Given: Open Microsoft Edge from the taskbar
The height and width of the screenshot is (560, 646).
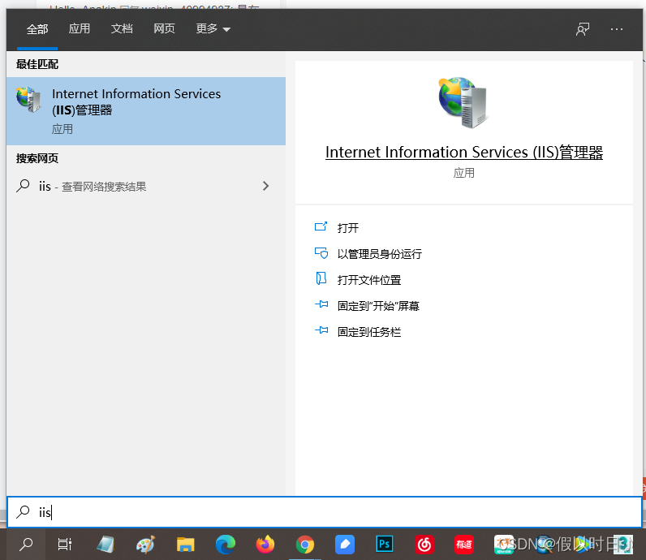Looking at the screenshot, I should click(x=226, y=545).
